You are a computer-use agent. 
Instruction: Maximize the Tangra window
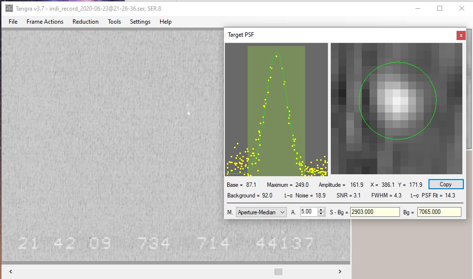pyautogui.click(x=440, y=8)
